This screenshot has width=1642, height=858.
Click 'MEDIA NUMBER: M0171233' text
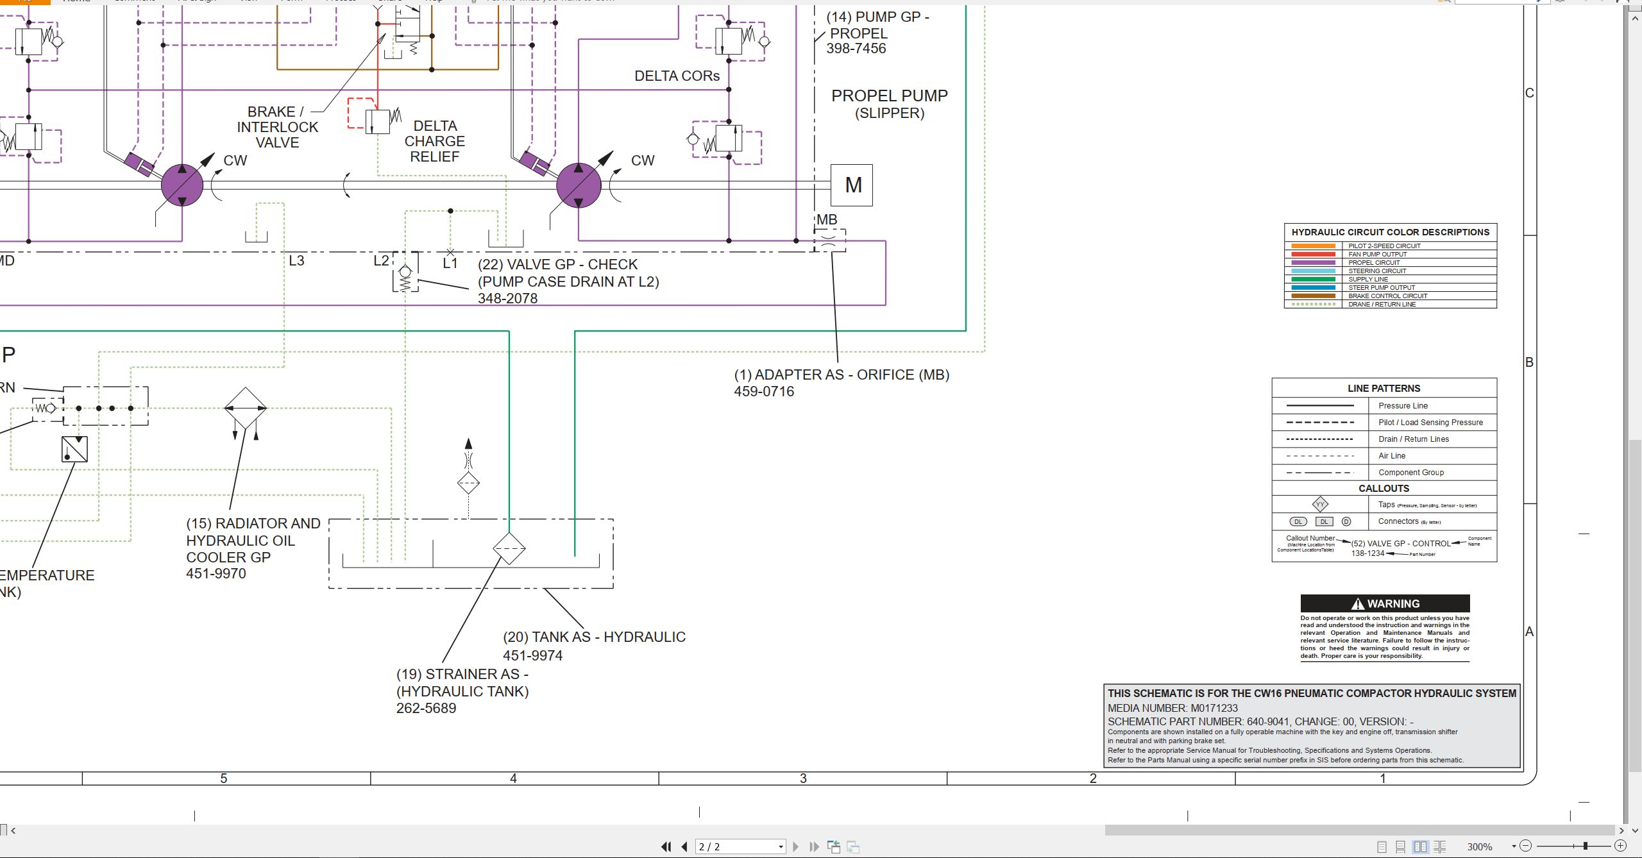tap(1172, 709)
